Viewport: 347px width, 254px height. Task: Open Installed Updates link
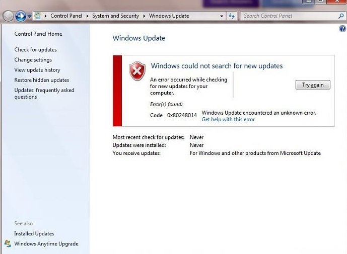(x=34, y=233)
